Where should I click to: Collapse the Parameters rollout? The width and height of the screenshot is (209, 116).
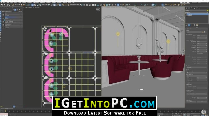tap(189, 29)
